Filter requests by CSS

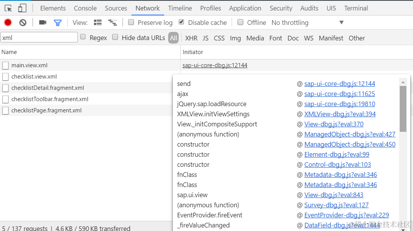[219, 38]
